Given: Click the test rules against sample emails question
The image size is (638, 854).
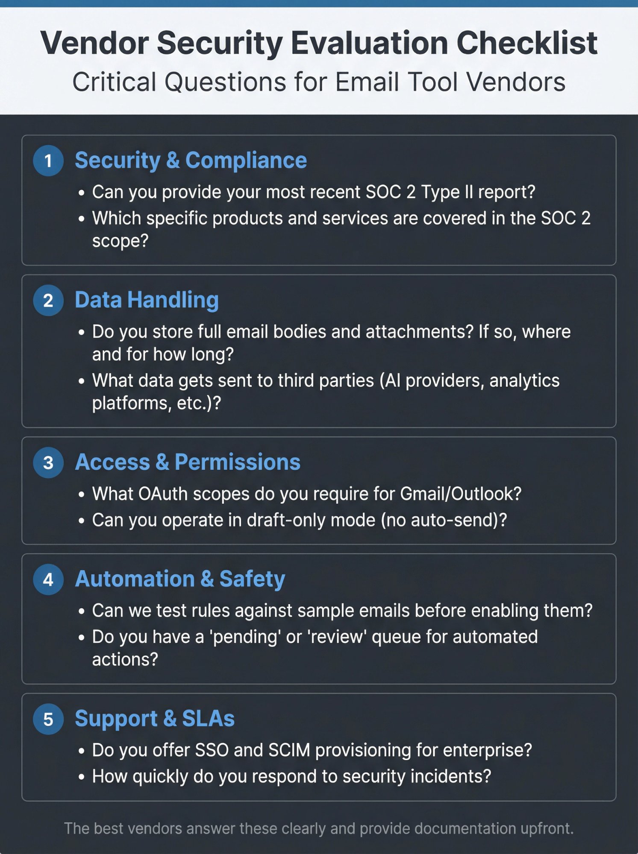Looking at the screenshot, I should click(342, 611).
